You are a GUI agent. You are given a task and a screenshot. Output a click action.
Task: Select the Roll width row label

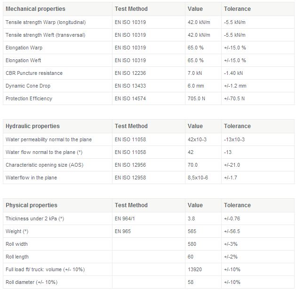[x=16, y=244]
